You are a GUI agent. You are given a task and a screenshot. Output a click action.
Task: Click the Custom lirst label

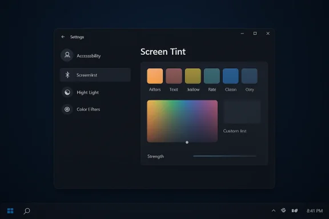[x=235, y=131]
